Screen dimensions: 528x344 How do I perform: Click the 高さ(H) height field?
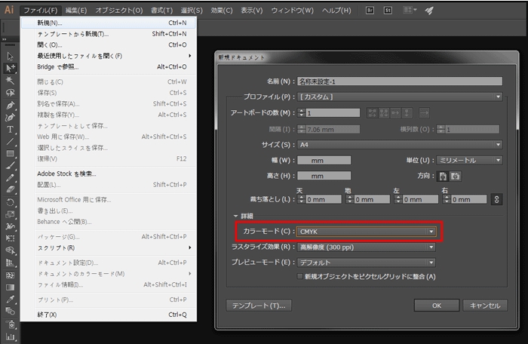coord(324,176)
